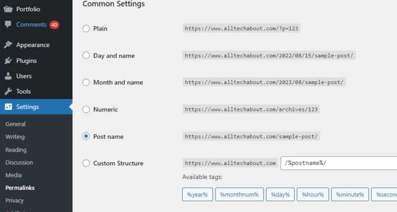Image resolution: width=397 pixels, height=212 pixels.
Task: Open the Media settings submenu item
Action: 13,175
